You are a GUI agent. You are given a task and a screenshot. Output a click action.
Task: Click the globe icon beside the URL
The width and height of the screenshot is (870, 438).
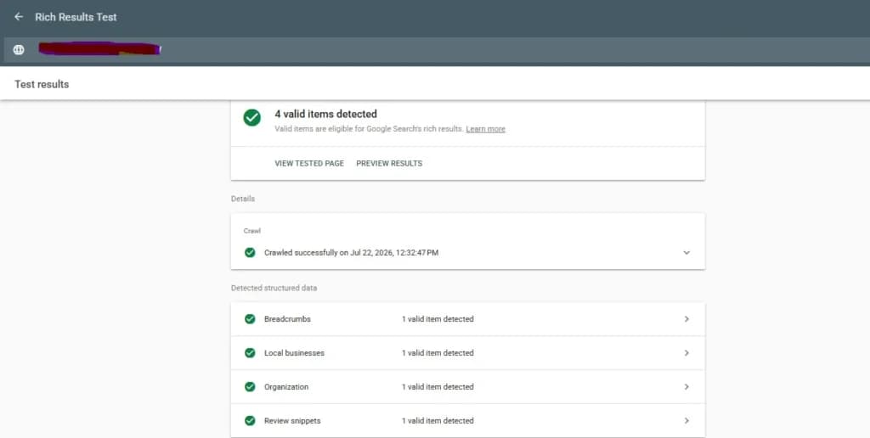(19, 50)
